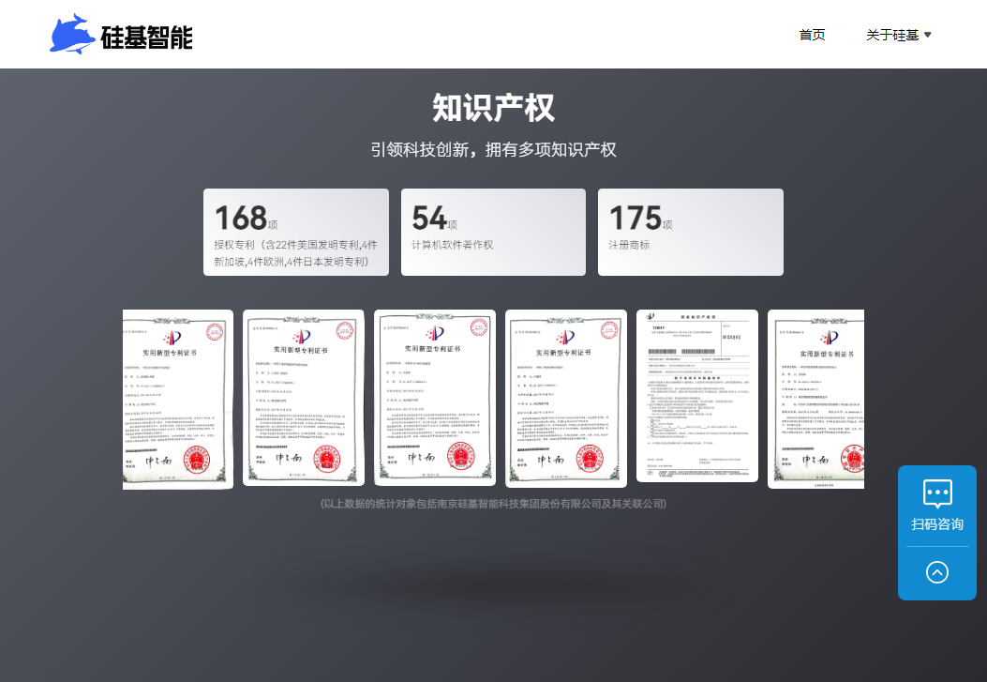Click the 扫码咨询 chat bubble icon
987x682 pixels.
click(x=937, y=493)
